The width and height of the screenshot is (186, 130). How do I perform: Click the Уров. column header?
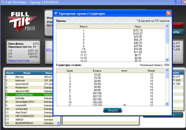[x=70, y=71]
